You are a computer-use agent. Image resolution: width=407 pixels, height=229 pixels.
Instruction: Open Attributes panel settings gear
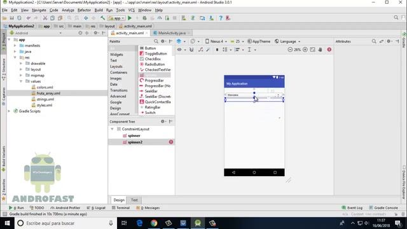[x=389, y=41]
